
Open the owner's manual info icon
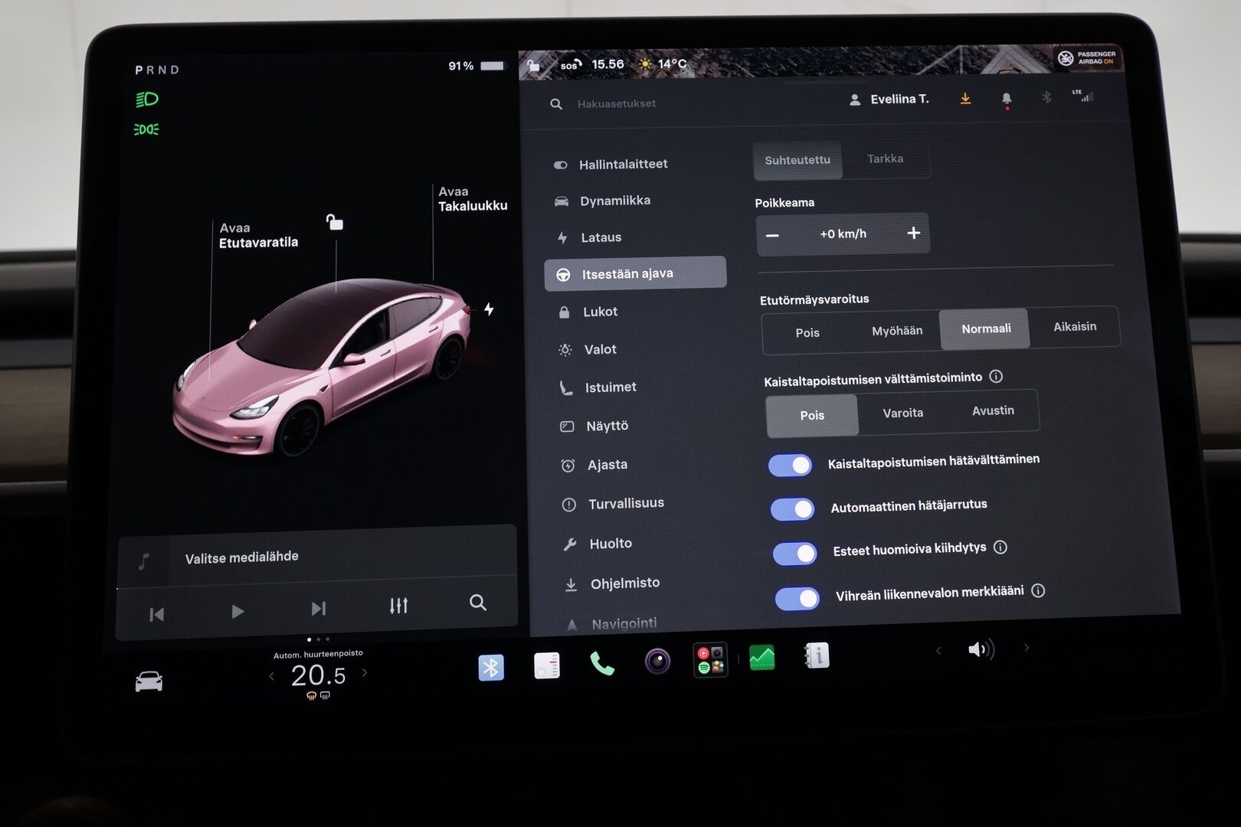click(817, 655)
